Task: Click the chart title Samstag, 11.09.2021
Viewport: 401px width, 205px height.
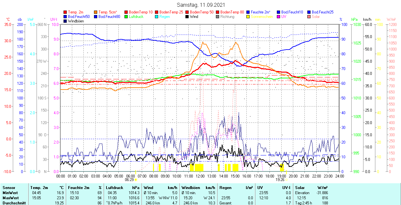Action: coord(201,5)
